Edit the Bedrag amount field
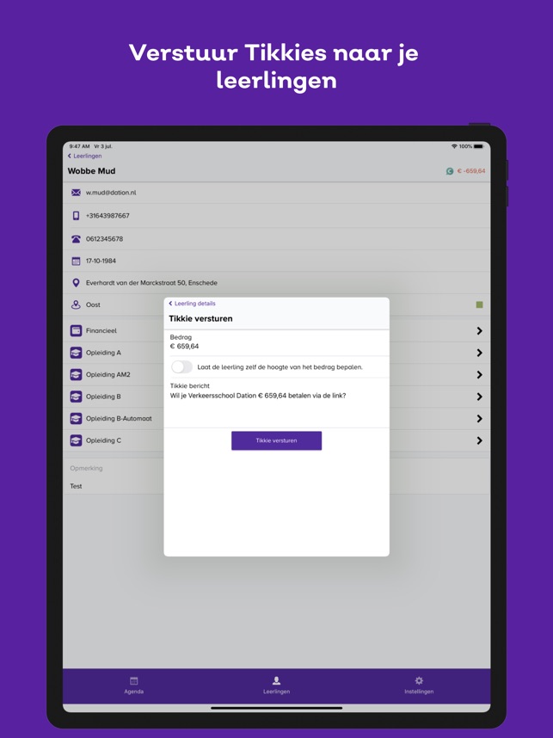 pos(277,342)
